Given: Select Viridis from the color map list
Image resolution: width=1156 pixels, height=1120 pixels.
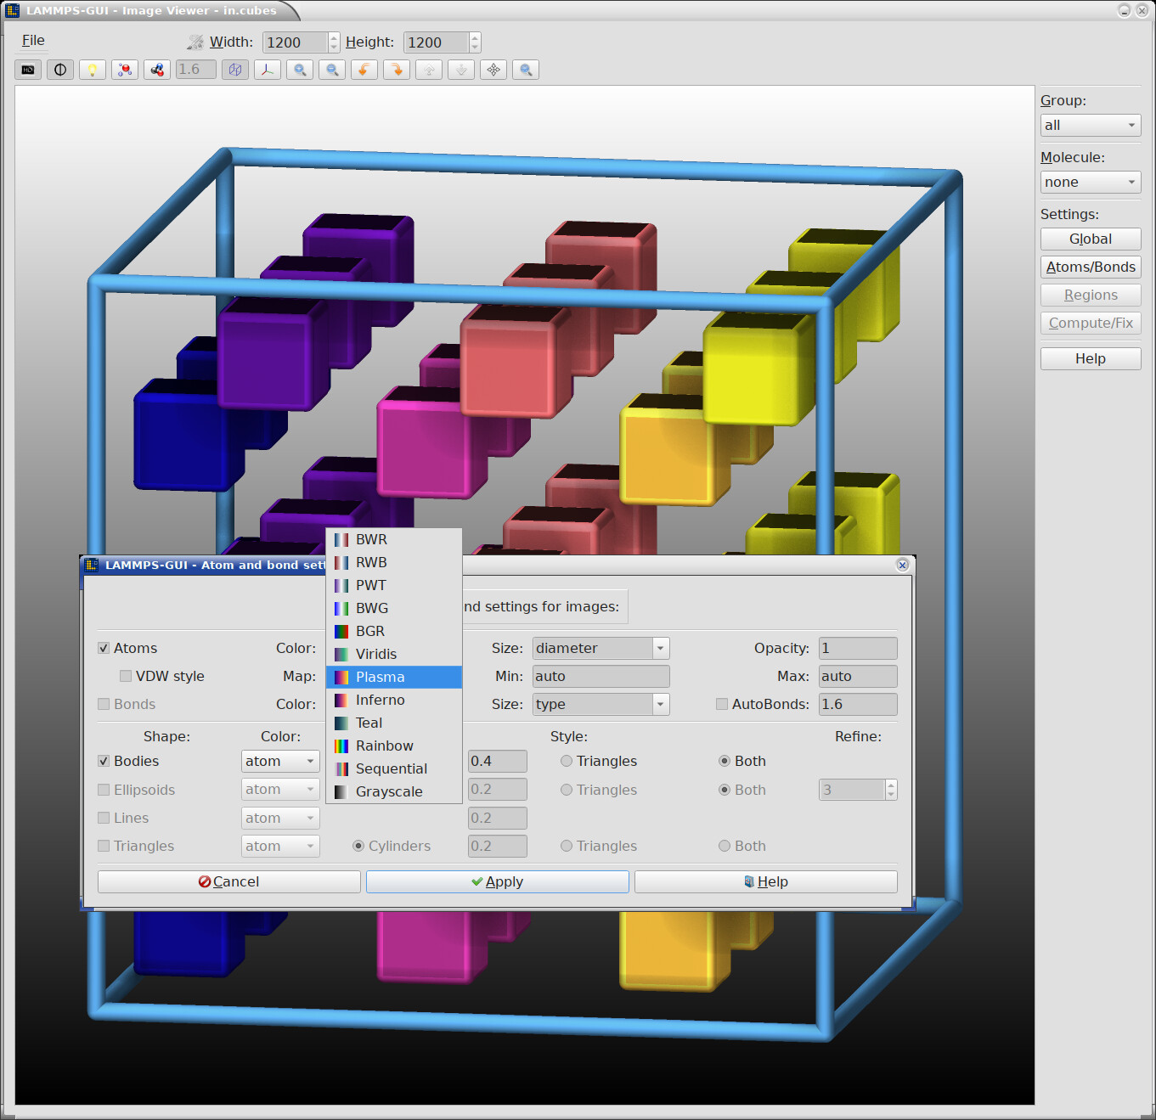Looking at the screenshot, I should point(376,654).
